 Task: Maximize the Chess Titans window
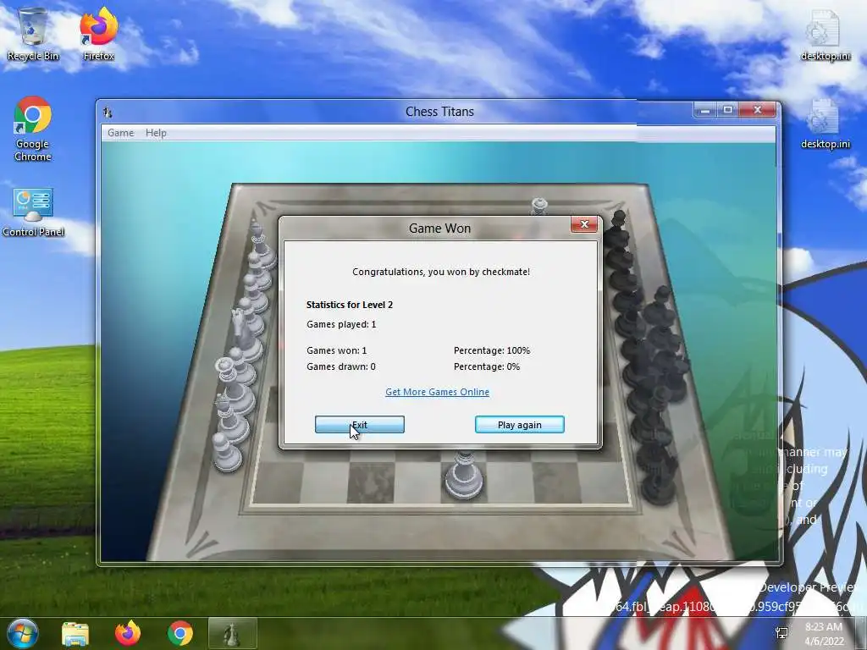tap(727, 110)
